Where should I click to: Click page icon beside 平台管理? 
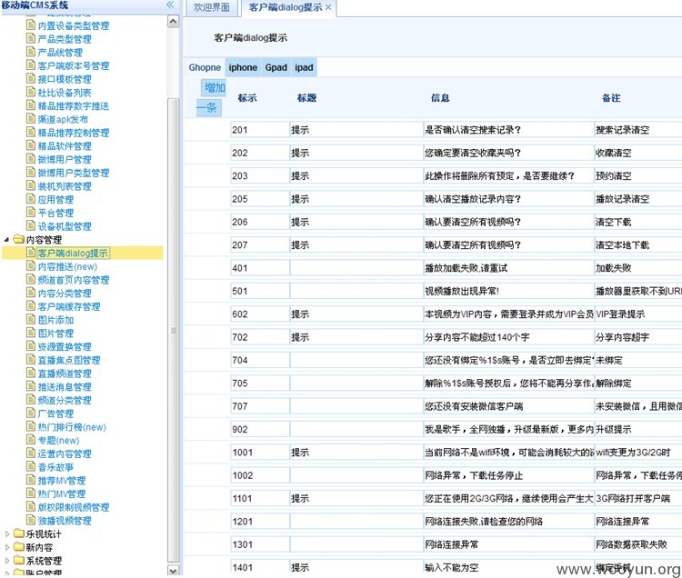tap(30, 213)
